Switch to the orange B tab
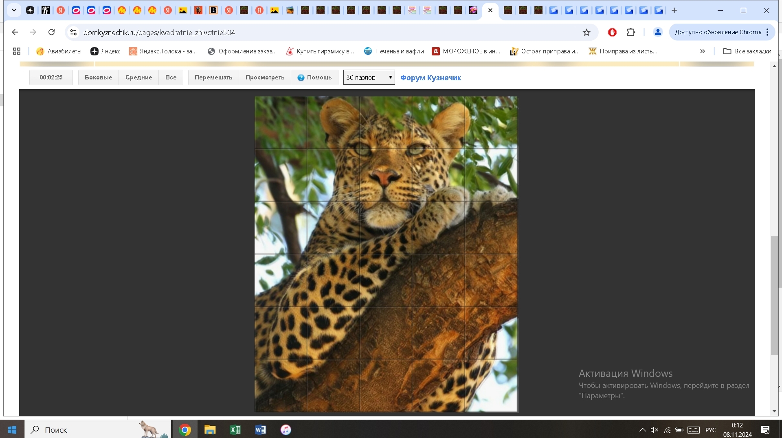The image size is (782, 438). [x=213, y=10]
